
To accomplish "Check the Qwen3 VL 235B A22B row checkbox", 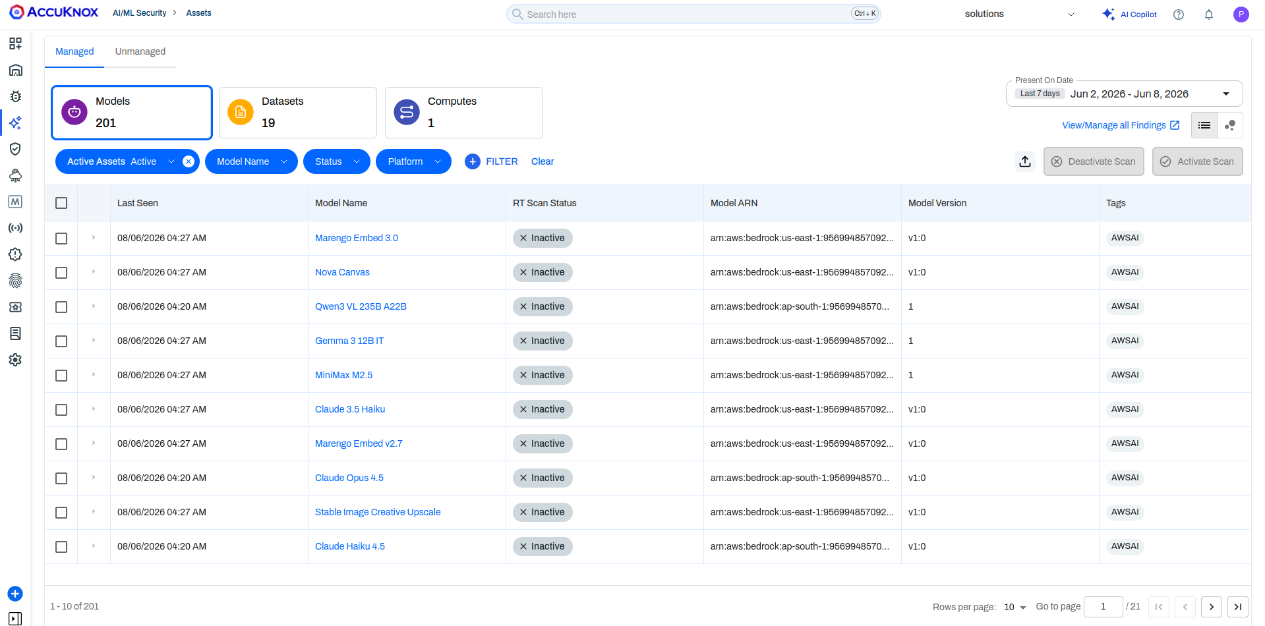I will point(61,307).
